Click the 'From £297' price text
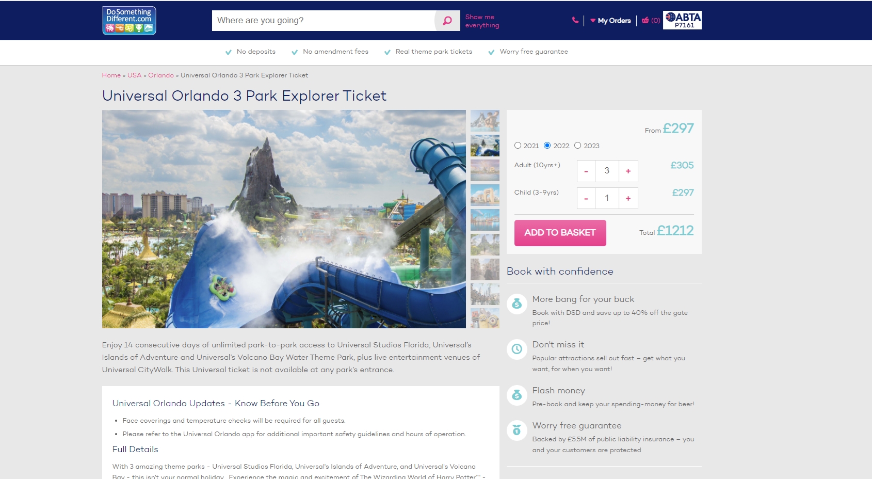This screenshot has height=479, width=872. (x=669, y=129)
